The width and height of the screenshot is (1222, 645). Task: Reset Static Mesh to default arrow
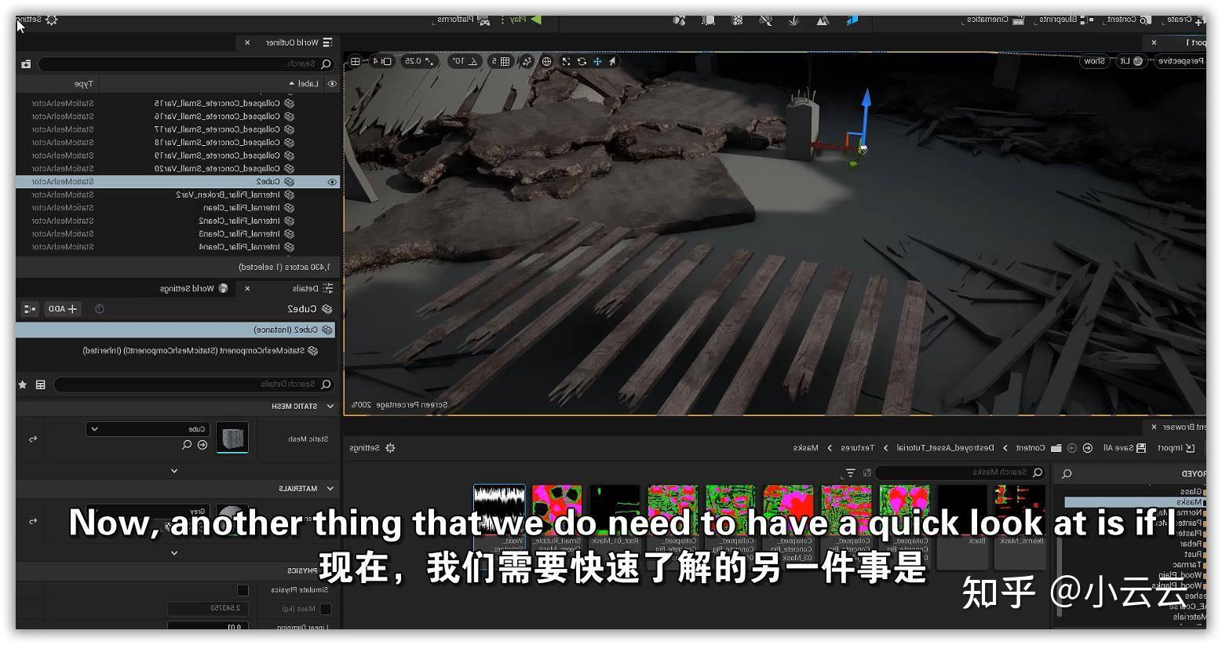tap(33, 439)
